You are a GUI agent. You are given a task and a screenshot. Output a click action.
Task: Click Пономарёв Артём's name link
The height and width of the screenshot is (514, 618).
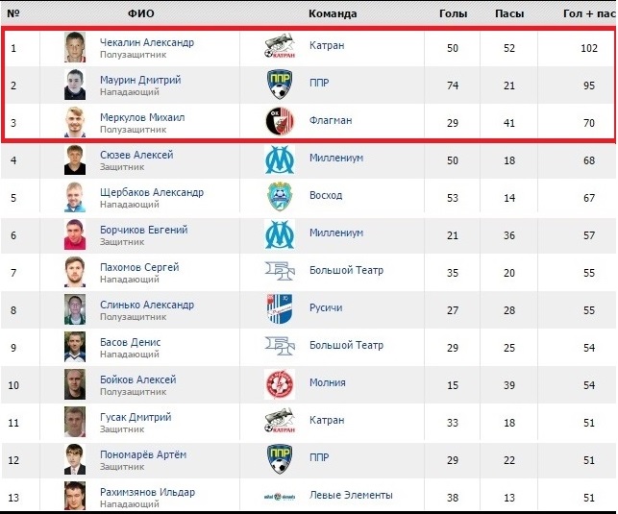point(143,454)
